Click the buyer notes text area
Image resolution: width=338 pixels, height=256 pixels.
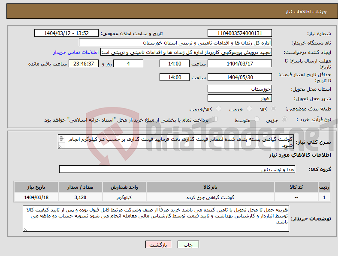[156, 218]
